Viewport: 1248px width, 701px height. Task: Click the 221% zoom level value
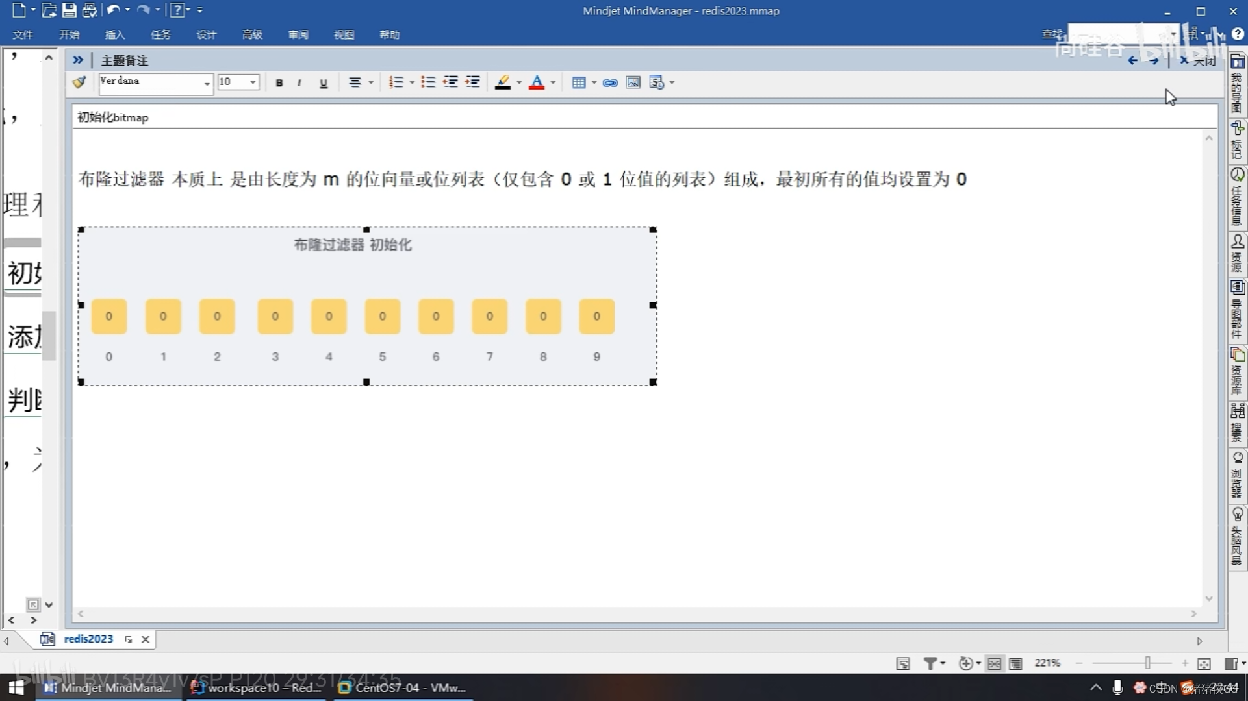click(1047, 663)
